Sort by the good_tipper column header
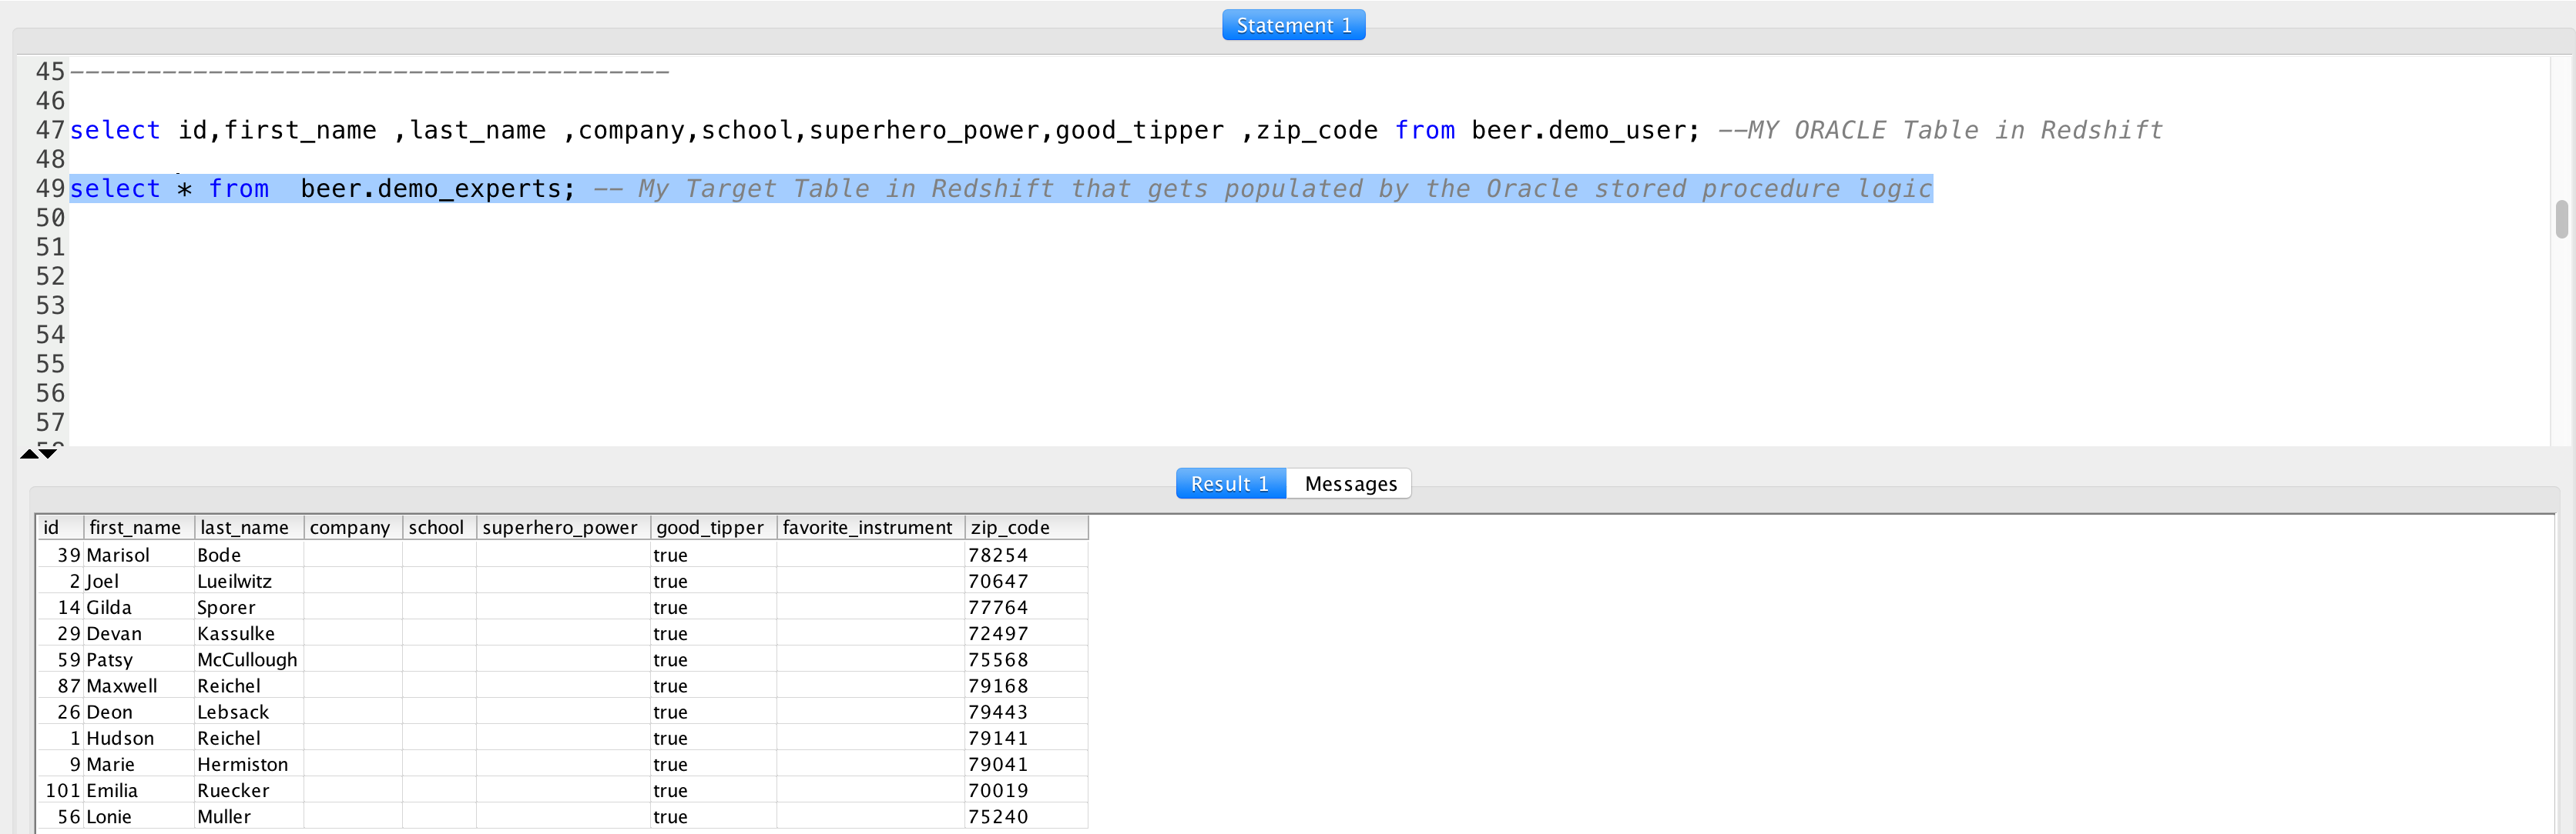Image resolution: width=2576 pixels, height=834 pixels. [x=709, y=527]
